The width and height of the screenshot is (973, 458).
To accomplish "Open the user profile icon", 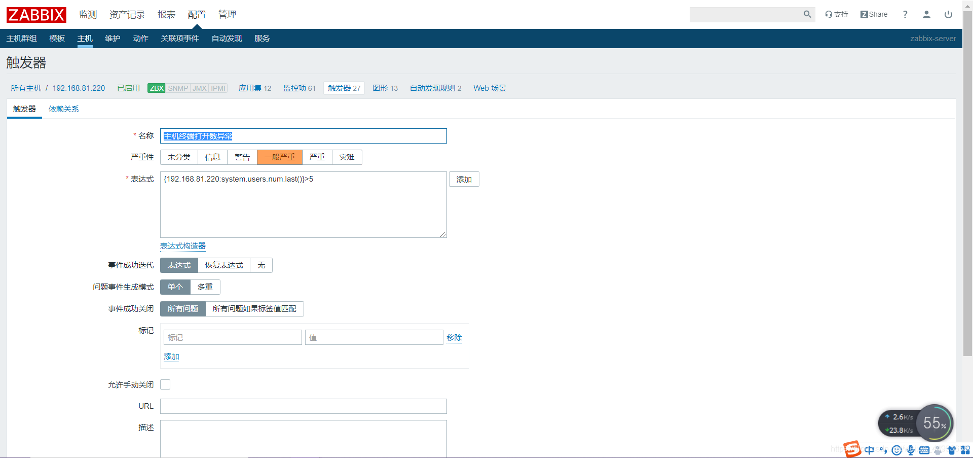I will [x=926, y=14].
